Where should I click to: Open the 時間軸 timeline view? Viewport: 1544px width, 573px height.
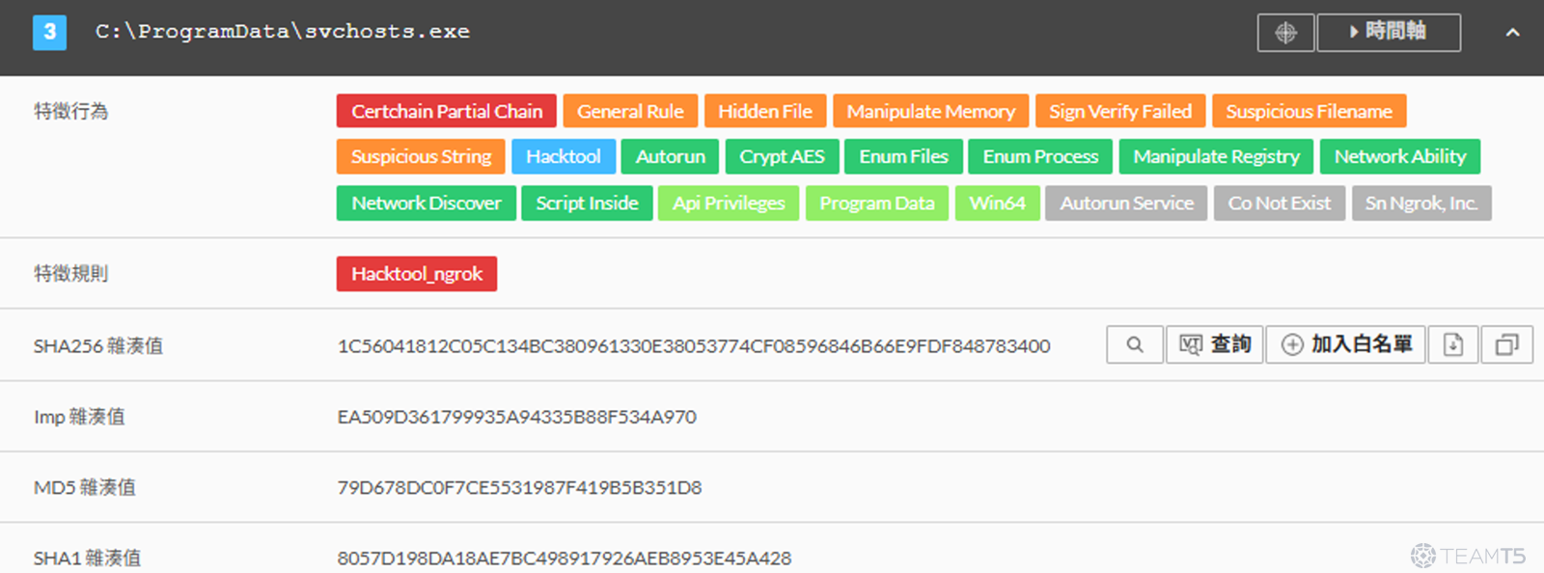[x=1388, y=33]
